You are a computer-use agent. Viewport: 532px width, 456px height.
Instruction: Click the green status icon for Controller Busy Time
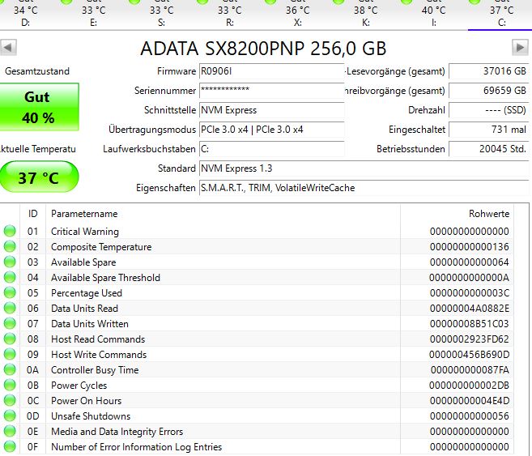[x=10, y=369]
